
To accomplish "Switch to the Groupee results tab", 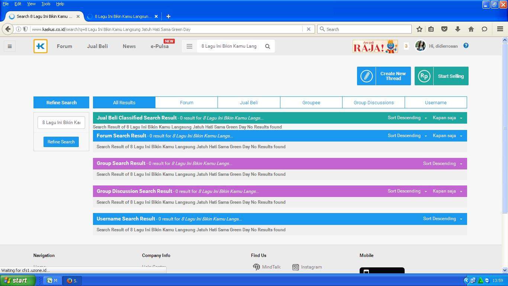I will [311, 102].
